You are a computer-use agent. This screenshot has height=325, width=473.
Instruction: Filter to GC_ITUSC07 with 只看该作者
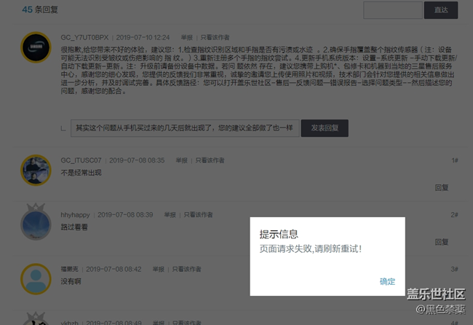pyautogui.click(x=210, y=160)
